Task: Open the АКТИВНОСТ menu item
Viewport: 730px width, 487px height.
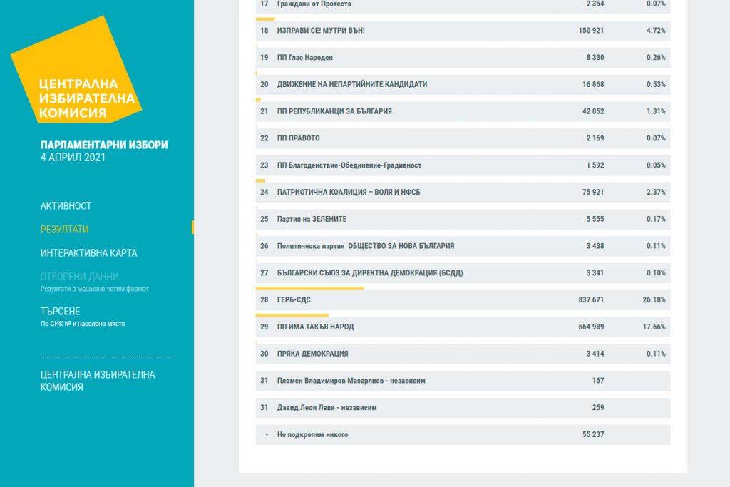Action: click(66, 205)
